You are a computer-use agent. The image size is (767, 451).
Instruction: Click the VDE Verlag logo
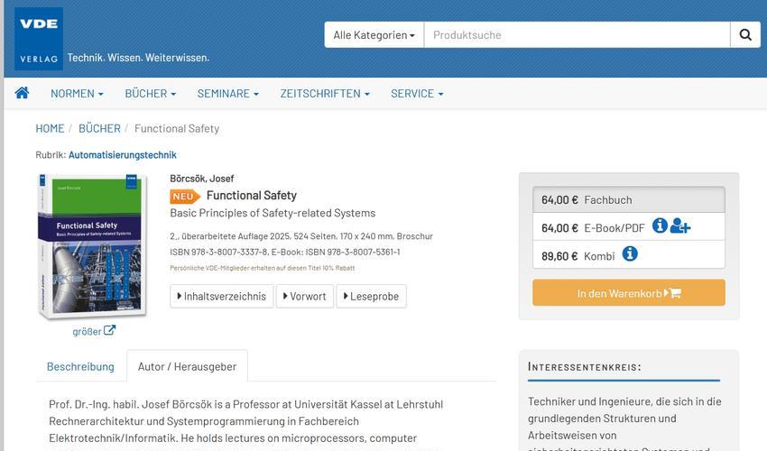39,39
